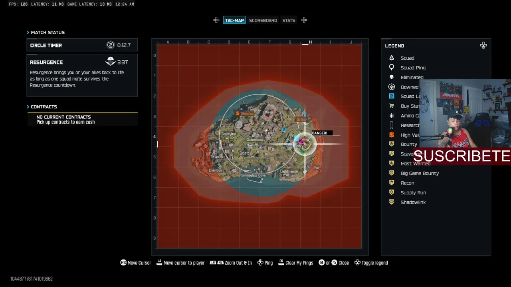Click the Lighthouse label on the map
This screenshot has height=287, width=511.
pyautogui.click(x=289, y=171)
